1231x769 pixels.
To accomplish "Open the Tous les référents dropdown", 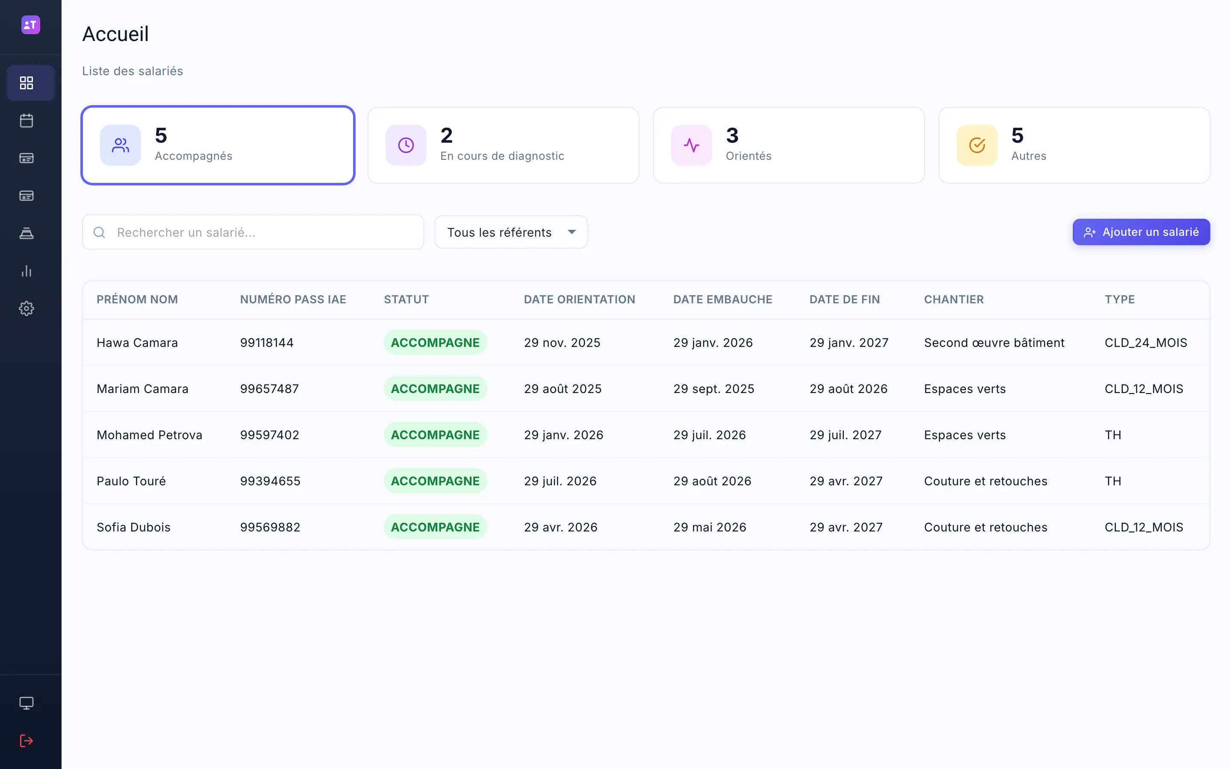I will pos(511,232).
